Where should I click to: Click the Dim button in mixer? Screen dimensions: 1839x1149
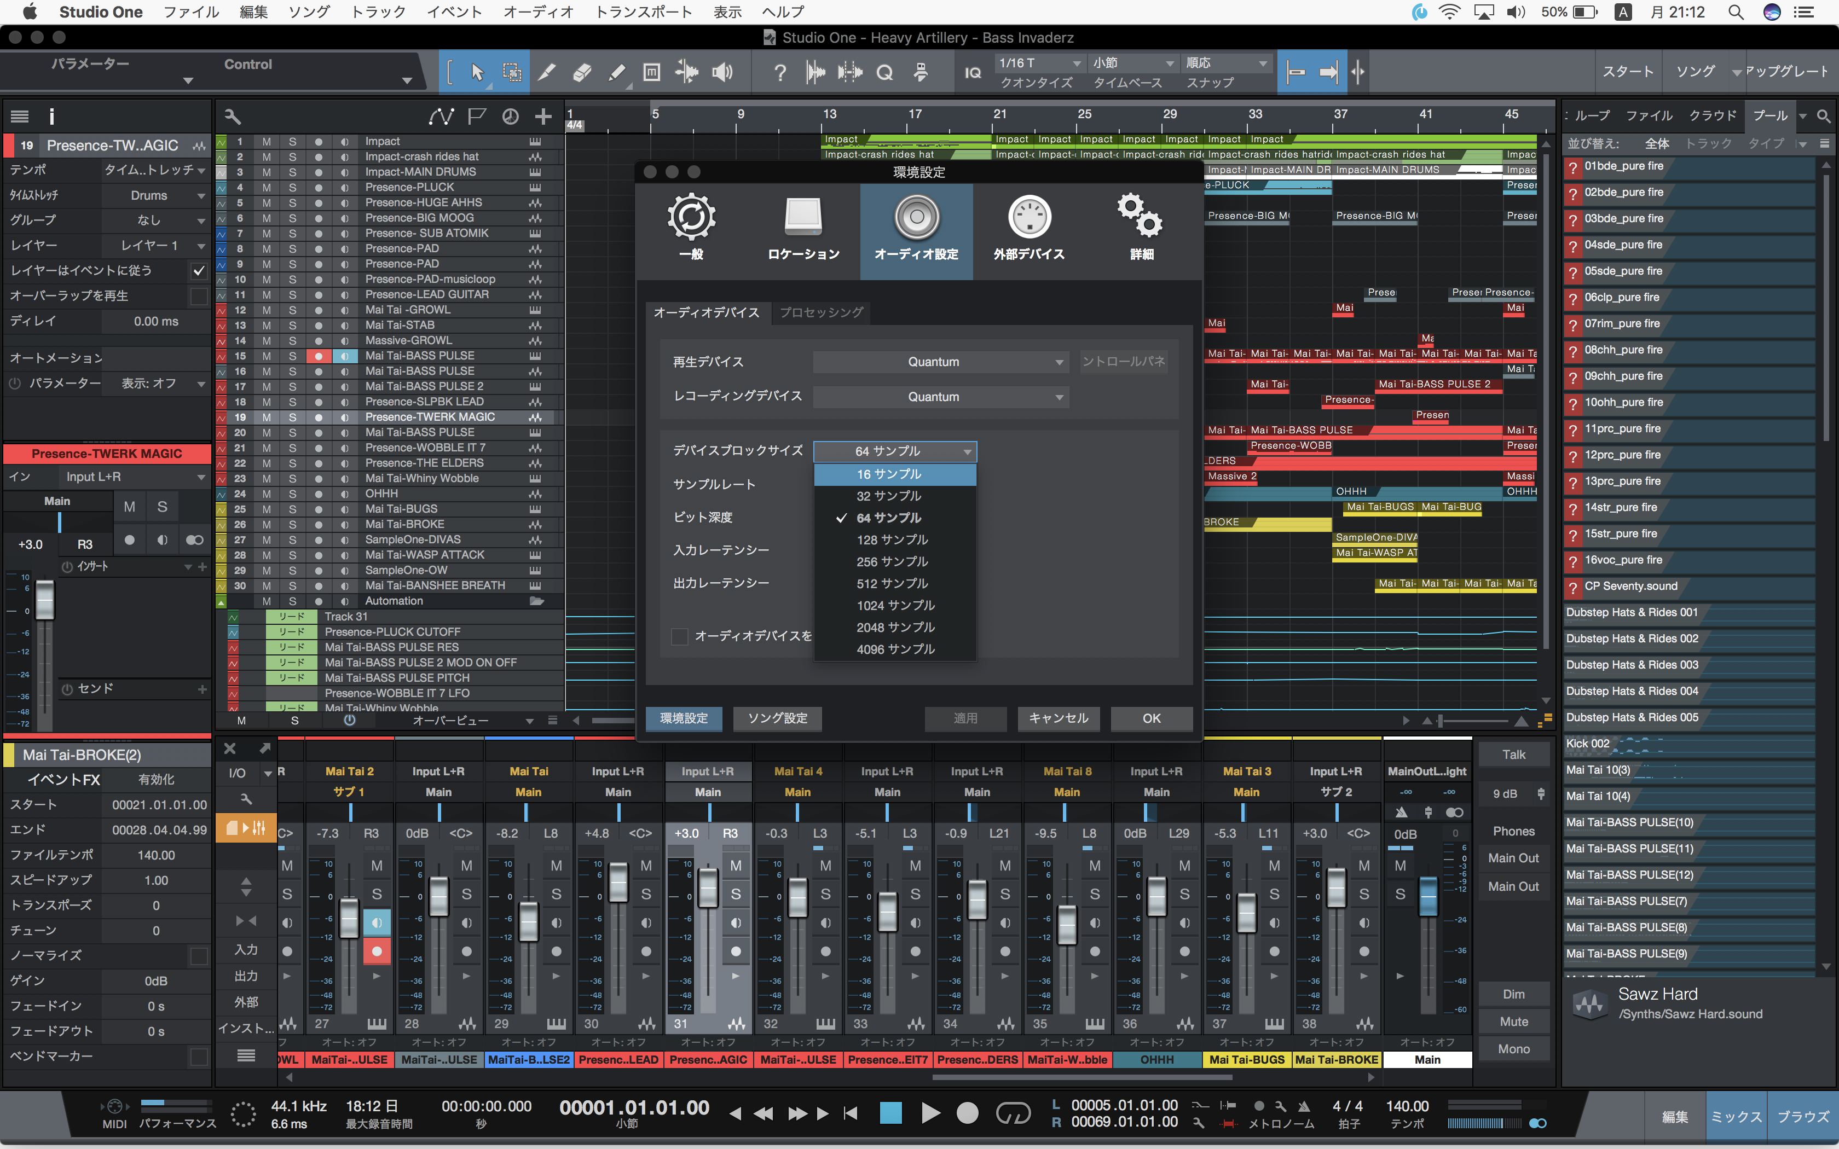click(1514, 994)
